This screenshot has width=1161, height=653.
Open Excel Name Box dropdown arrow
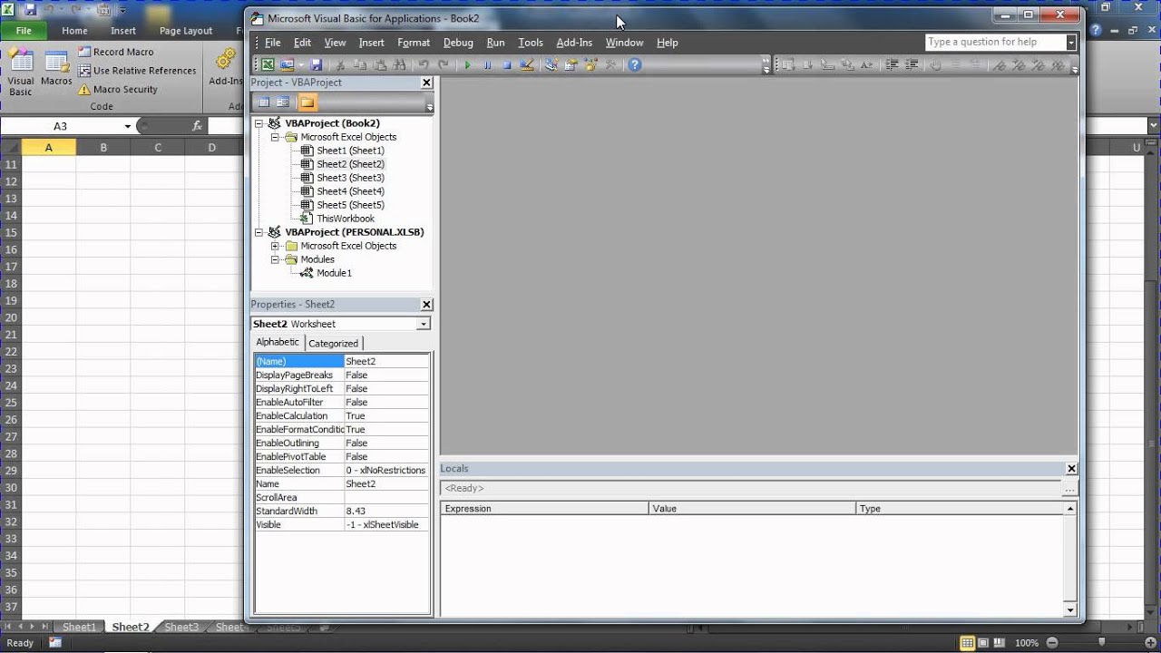click(x=128, y=126)
